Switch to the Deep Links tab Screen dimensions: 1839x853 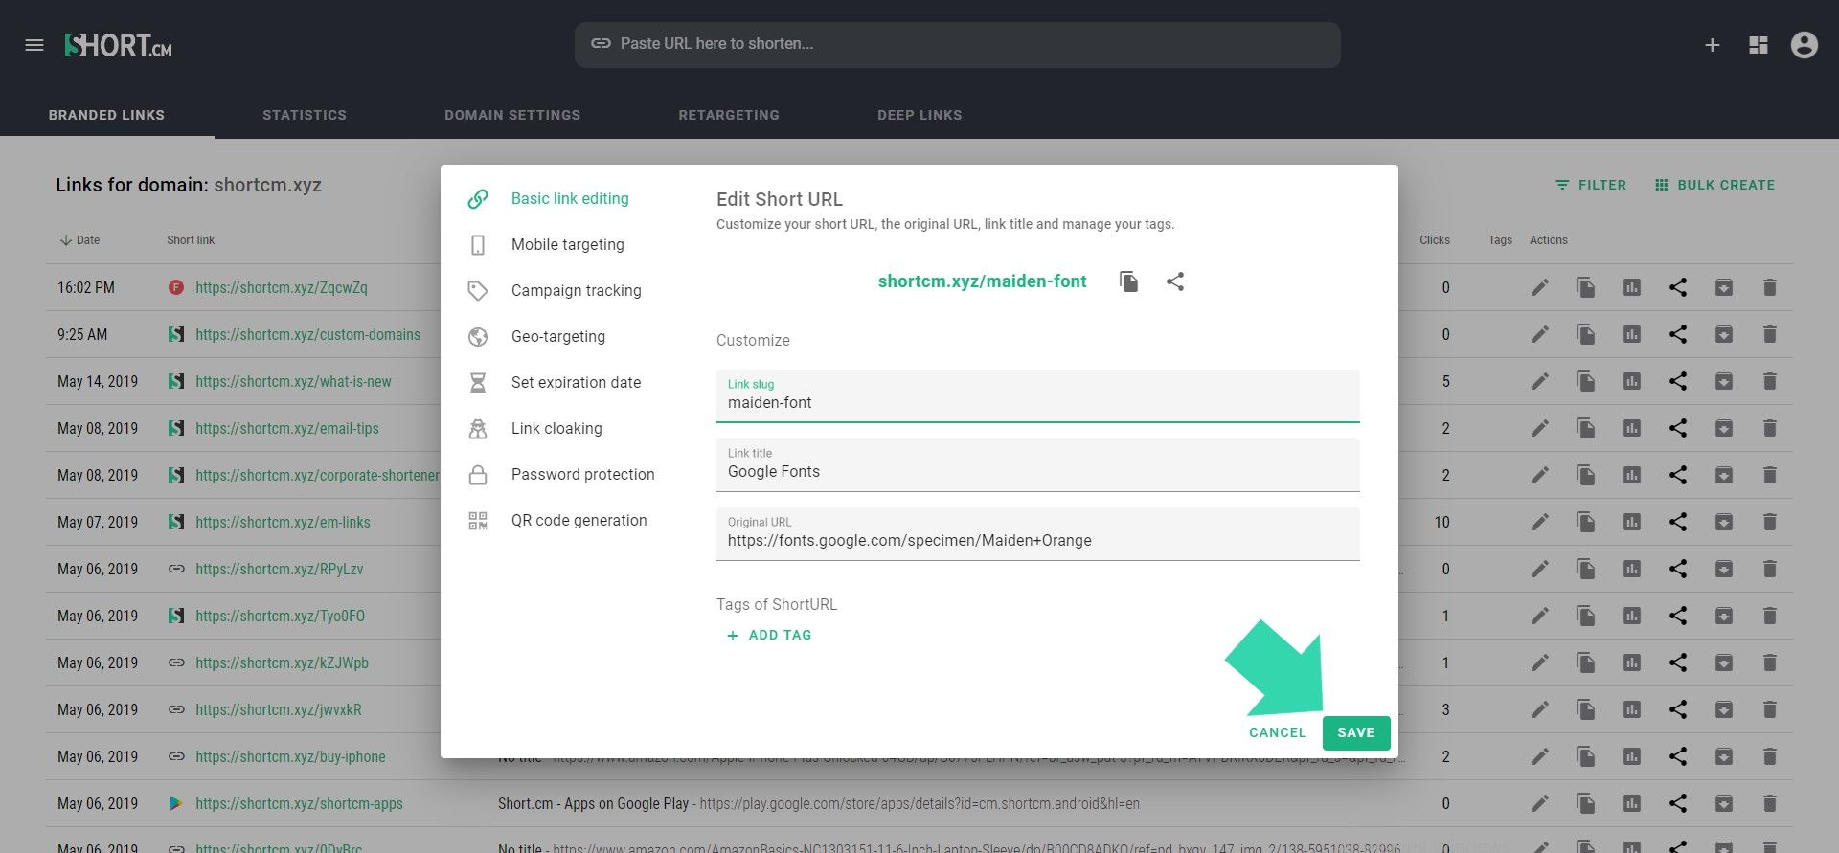tap(919, 115)
